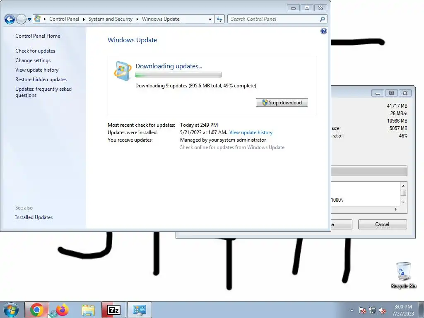
Task: Open Google Chrome from the taskbar
Action: 37,310
